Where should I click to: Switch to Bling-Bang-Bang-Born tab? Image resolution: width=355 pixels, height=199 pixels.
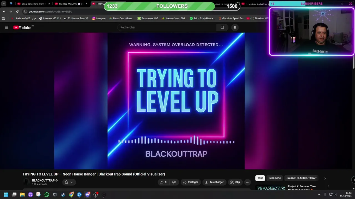point(33,4)
